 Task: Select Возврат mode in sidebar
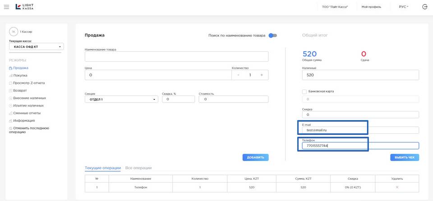(x=20, y=90)
